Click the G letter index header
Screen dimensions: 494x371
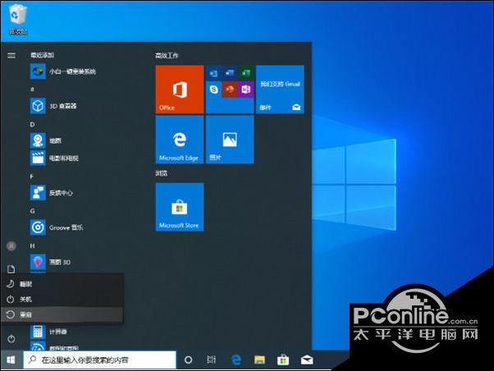pyautogui.click(x=33, y=211)
